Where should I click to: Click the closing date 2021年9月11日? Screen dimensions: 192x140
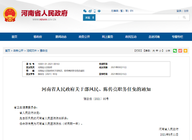tap(169, 135)
